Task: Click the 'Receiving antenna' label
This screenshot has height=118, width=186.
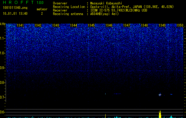Action: coord(68,14)
